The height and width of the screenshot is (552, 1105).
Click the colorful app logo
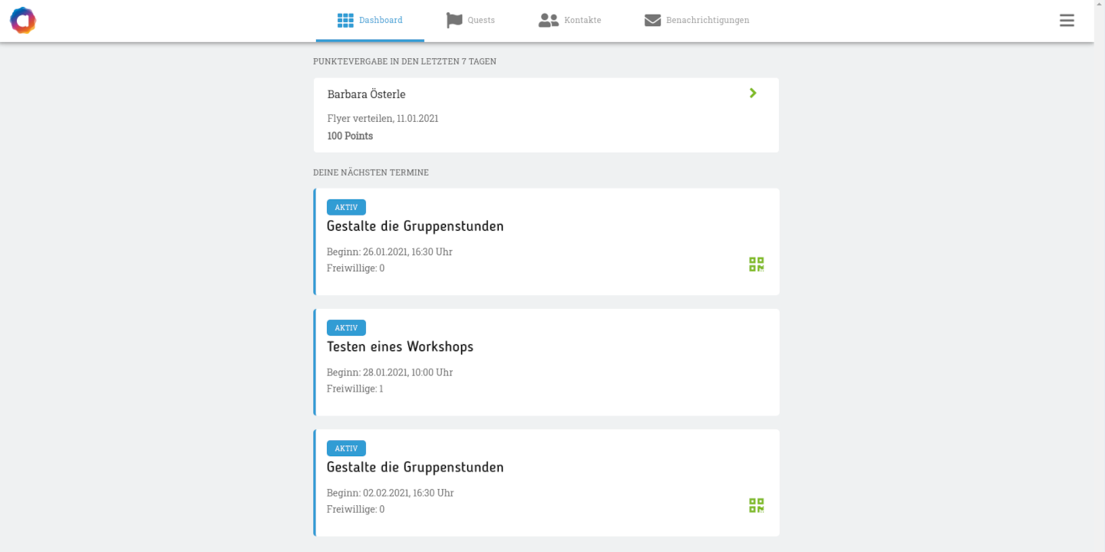23,21
